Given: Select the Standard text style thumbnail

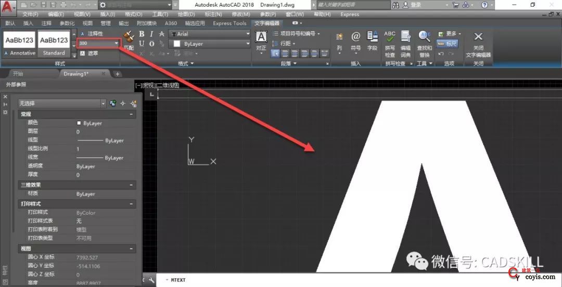Looking at the screenshot, I should pyautogui.click(x=54, y=43).
